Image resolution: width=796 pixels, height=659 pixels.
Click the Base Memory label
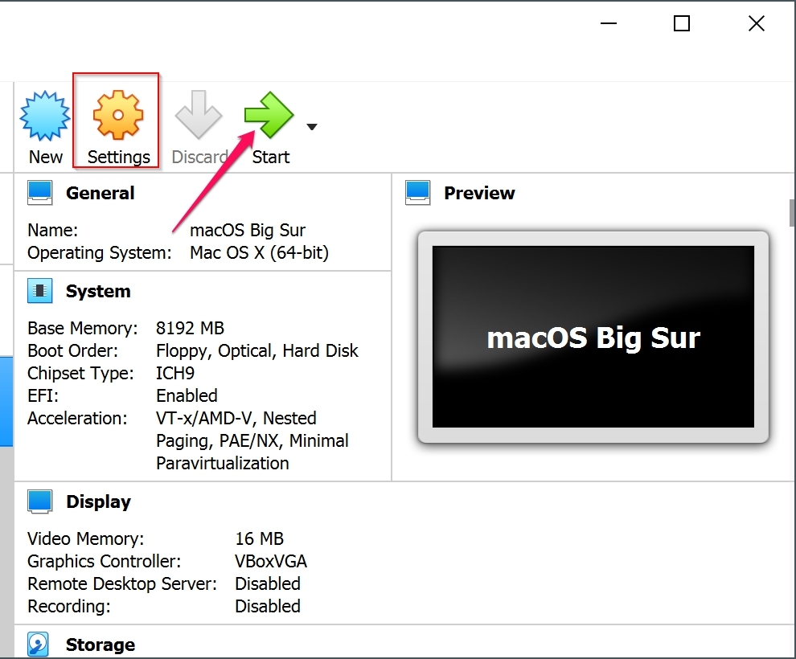[82, 329]
